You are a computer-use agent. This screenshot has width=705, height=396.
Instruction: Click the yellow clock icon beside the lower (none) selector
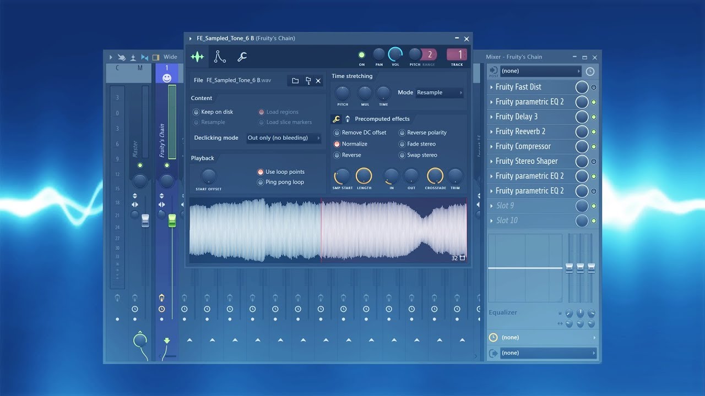(x=493, y=337)
